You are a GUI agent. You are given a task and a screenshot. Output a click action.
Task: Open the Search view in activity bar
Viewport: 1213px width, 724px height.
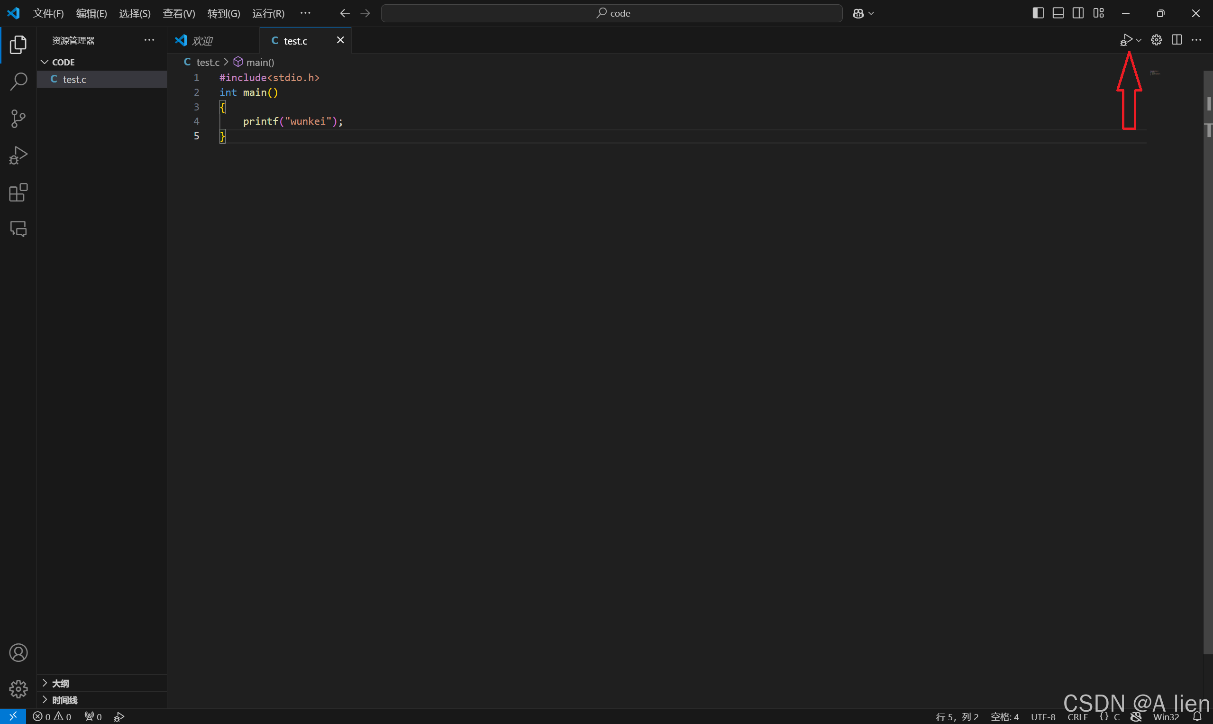pos(18,82)
